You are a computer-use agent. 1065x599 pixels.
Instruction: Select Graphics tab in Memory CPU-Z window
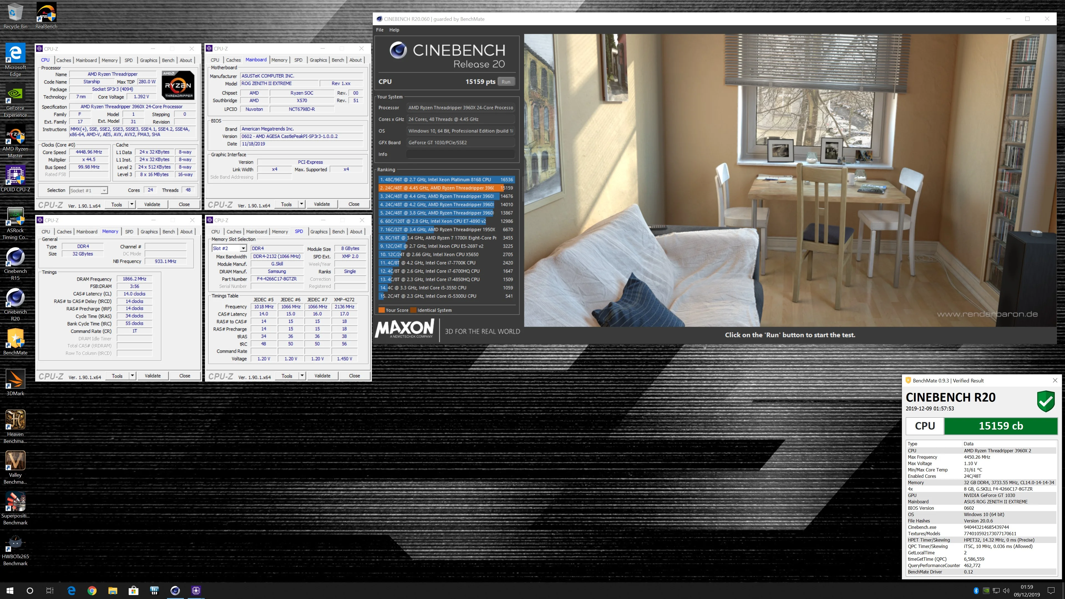pos(149,232)
